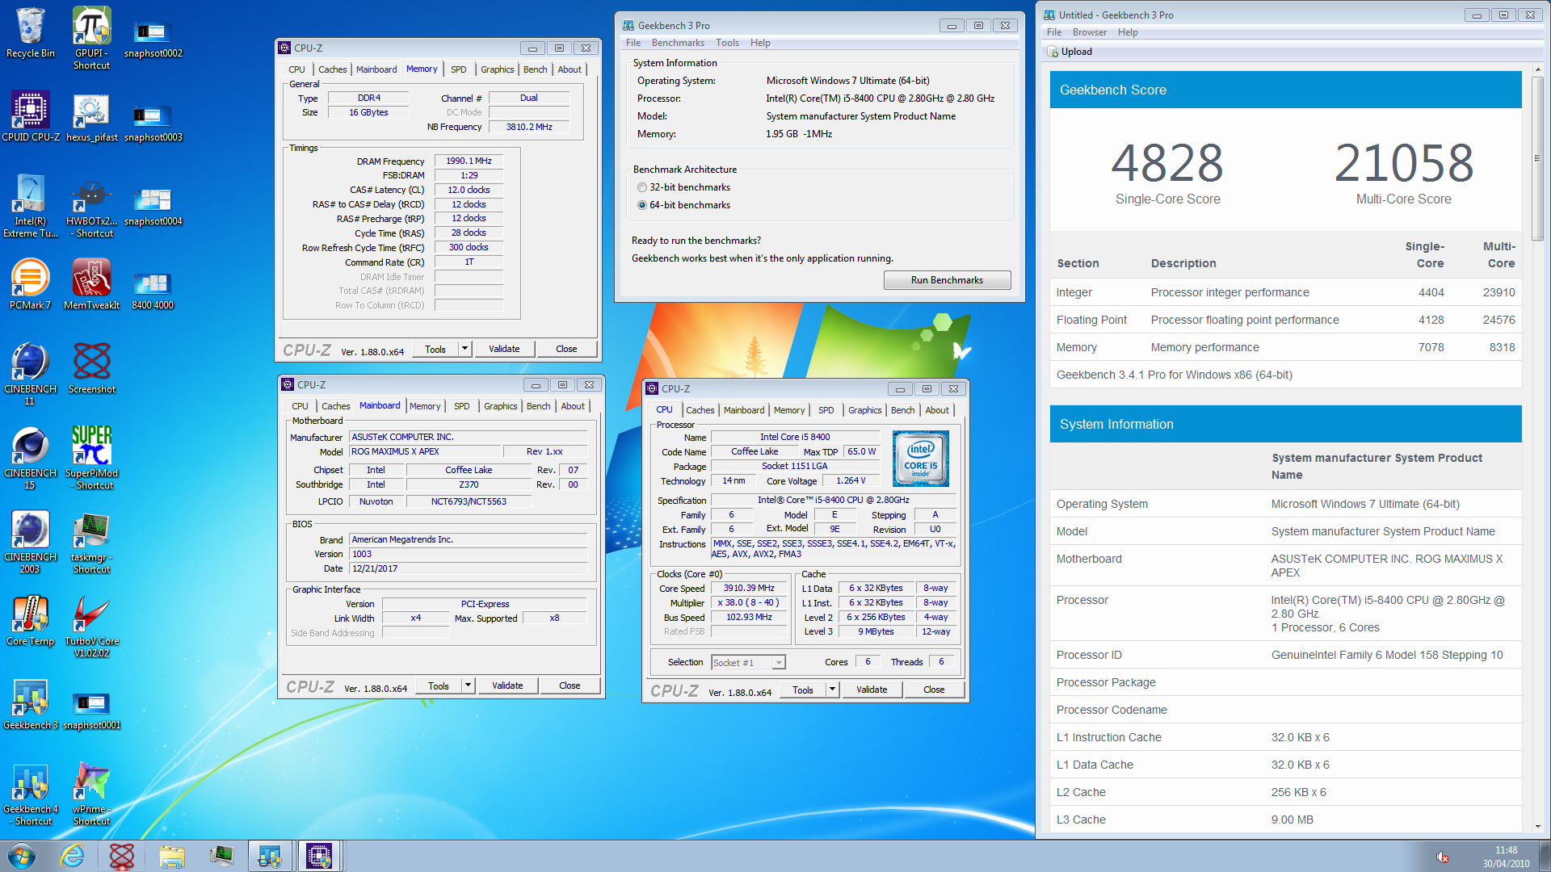Open the Screenshot desktop icon

pos(91,369)
